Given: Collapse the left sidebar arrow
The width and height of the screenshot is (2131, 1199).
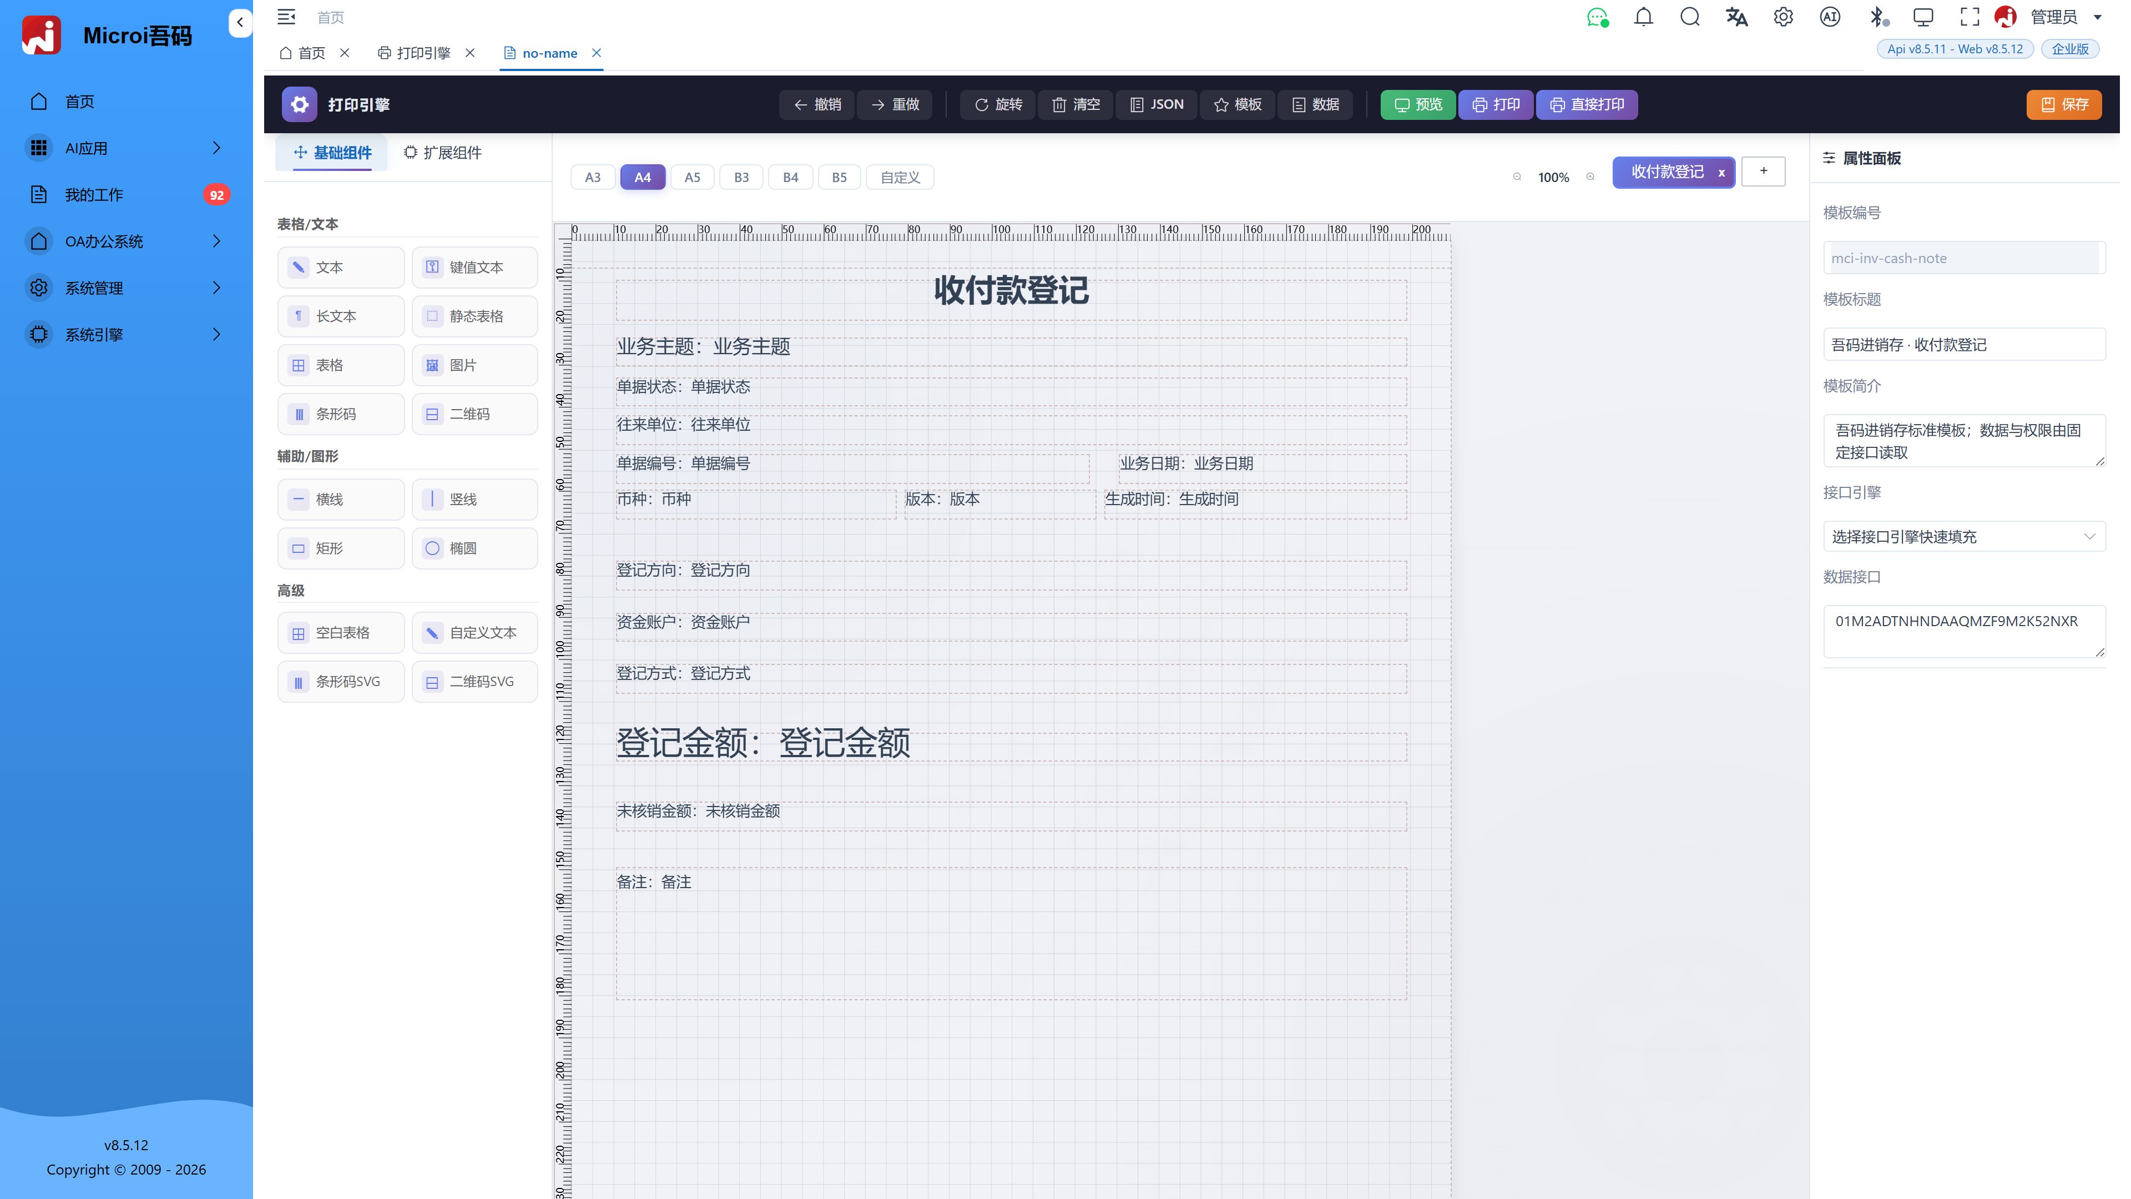Looking at the screenshot, I should (x=240, y=22).
